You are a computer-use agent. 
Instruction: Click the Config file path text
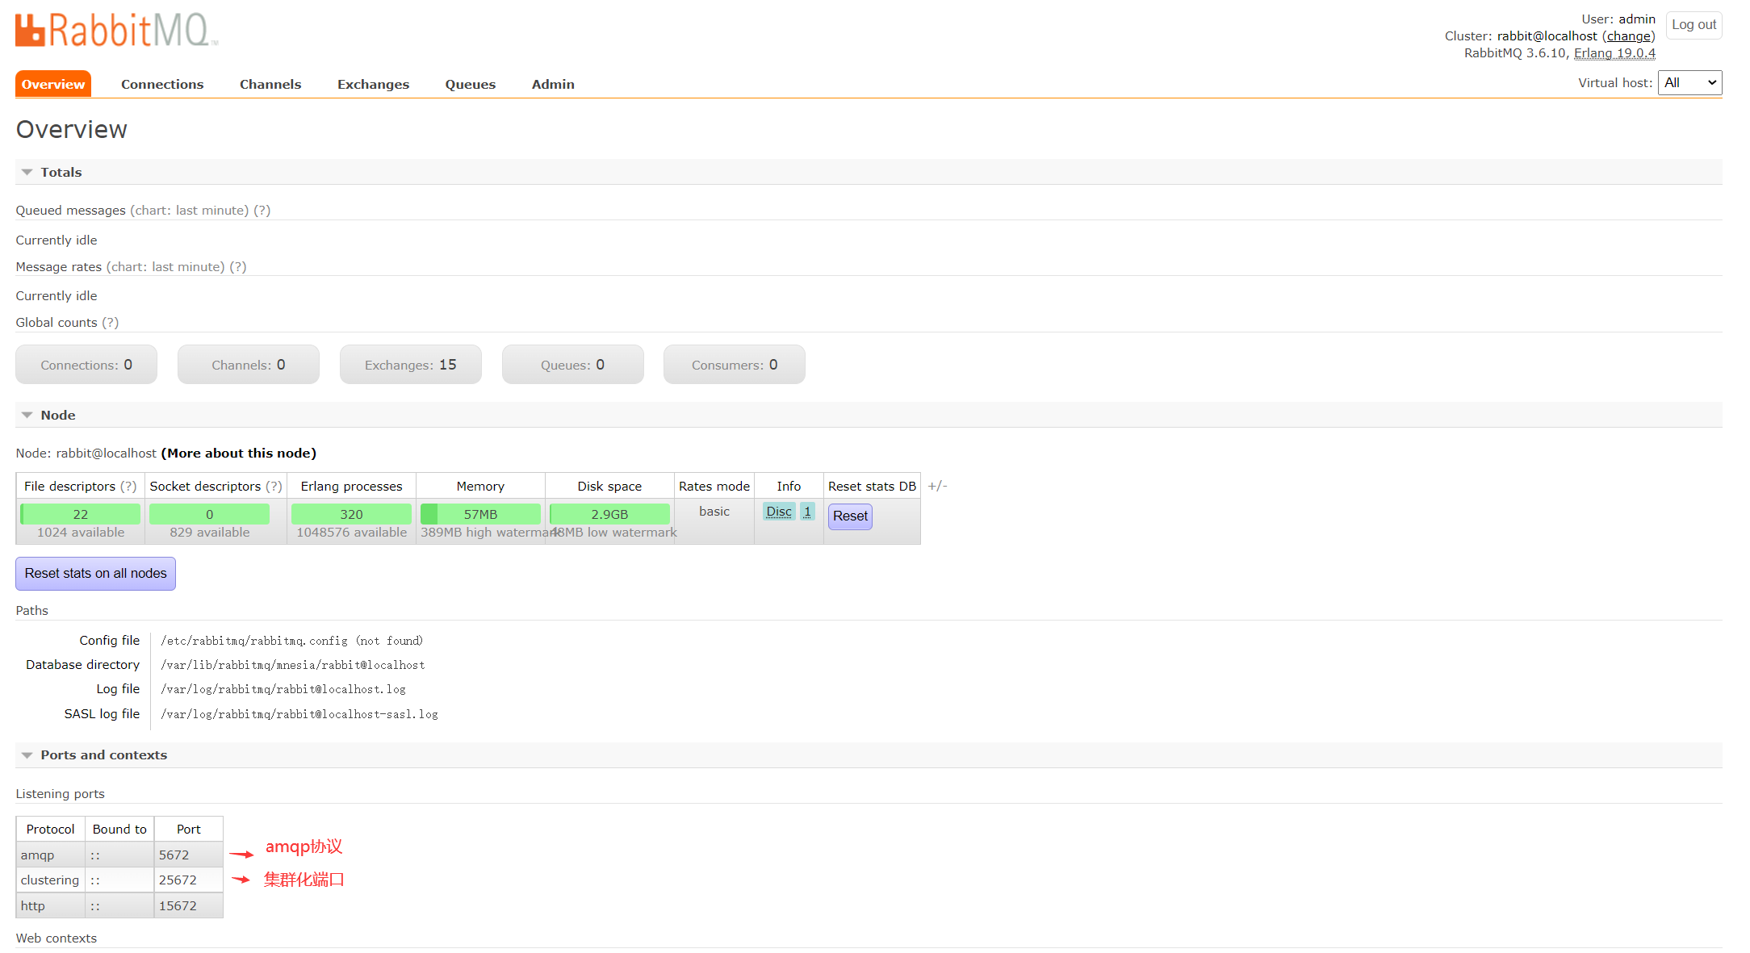pyautogui.click(x=292, y=641)
